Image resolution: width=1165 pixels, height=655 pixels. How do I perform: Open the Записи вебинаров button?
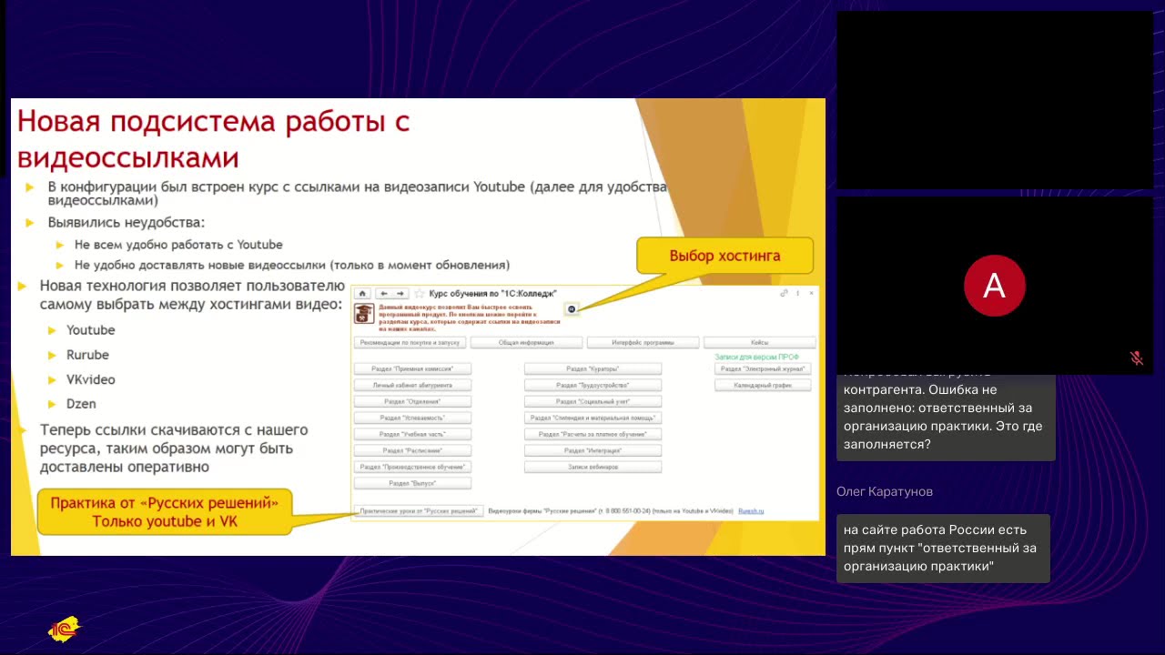coord(593,467)
